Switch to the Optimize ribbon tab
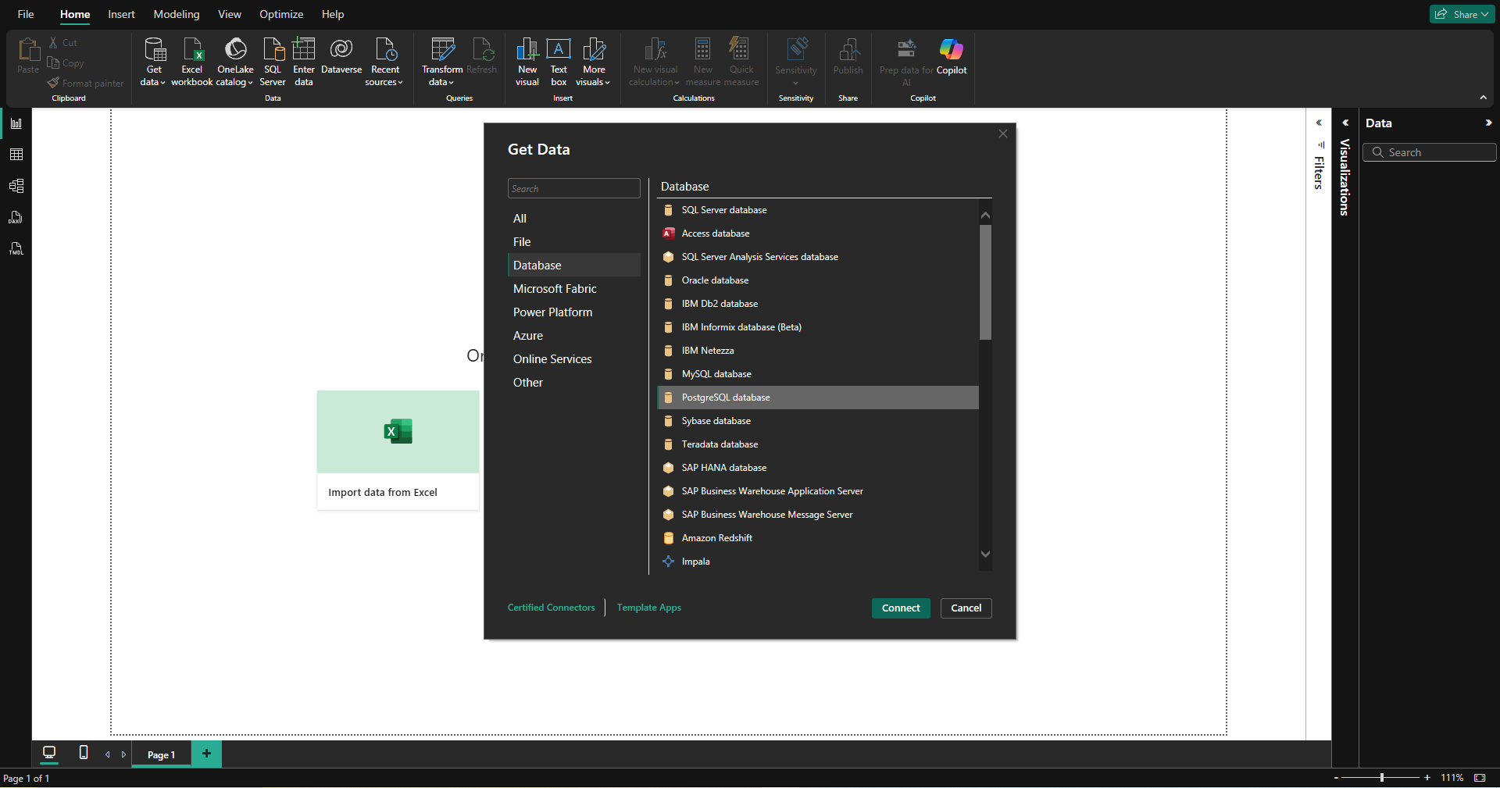Image resolution: width=1500 pixels, height=788 pixels. click(x=281, y=14)
